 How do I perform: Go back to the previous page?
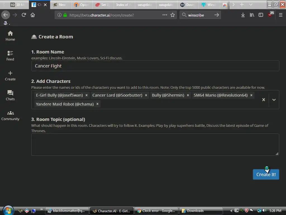(6, 15)
